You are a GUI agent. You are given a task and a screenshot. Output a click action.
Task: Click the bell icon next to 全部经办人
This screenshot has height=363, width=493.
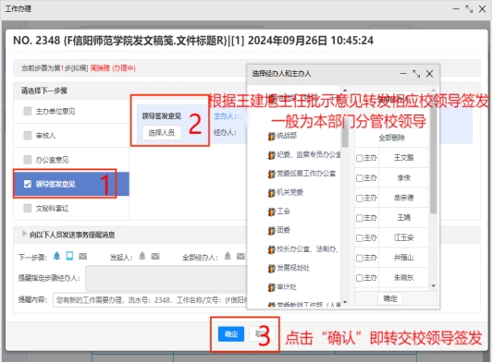pyautogui.click(x=228, y=256)
